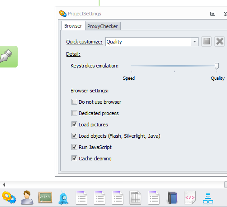
Task: Click the blue books icon
Action: [x=172, y=197]
